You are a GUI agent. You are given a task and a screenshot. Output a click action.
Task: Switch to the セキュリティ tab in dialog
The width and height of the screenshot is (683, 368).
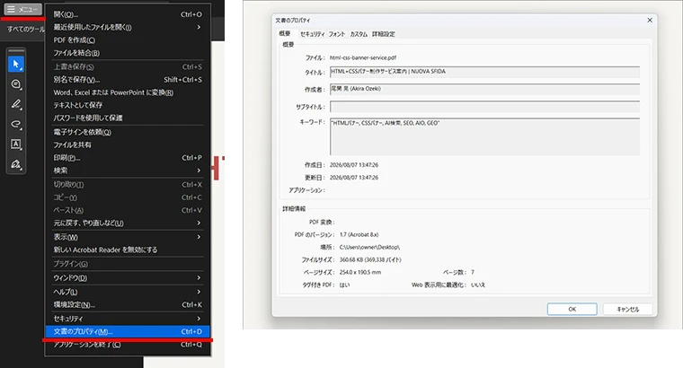coord(313,34)
